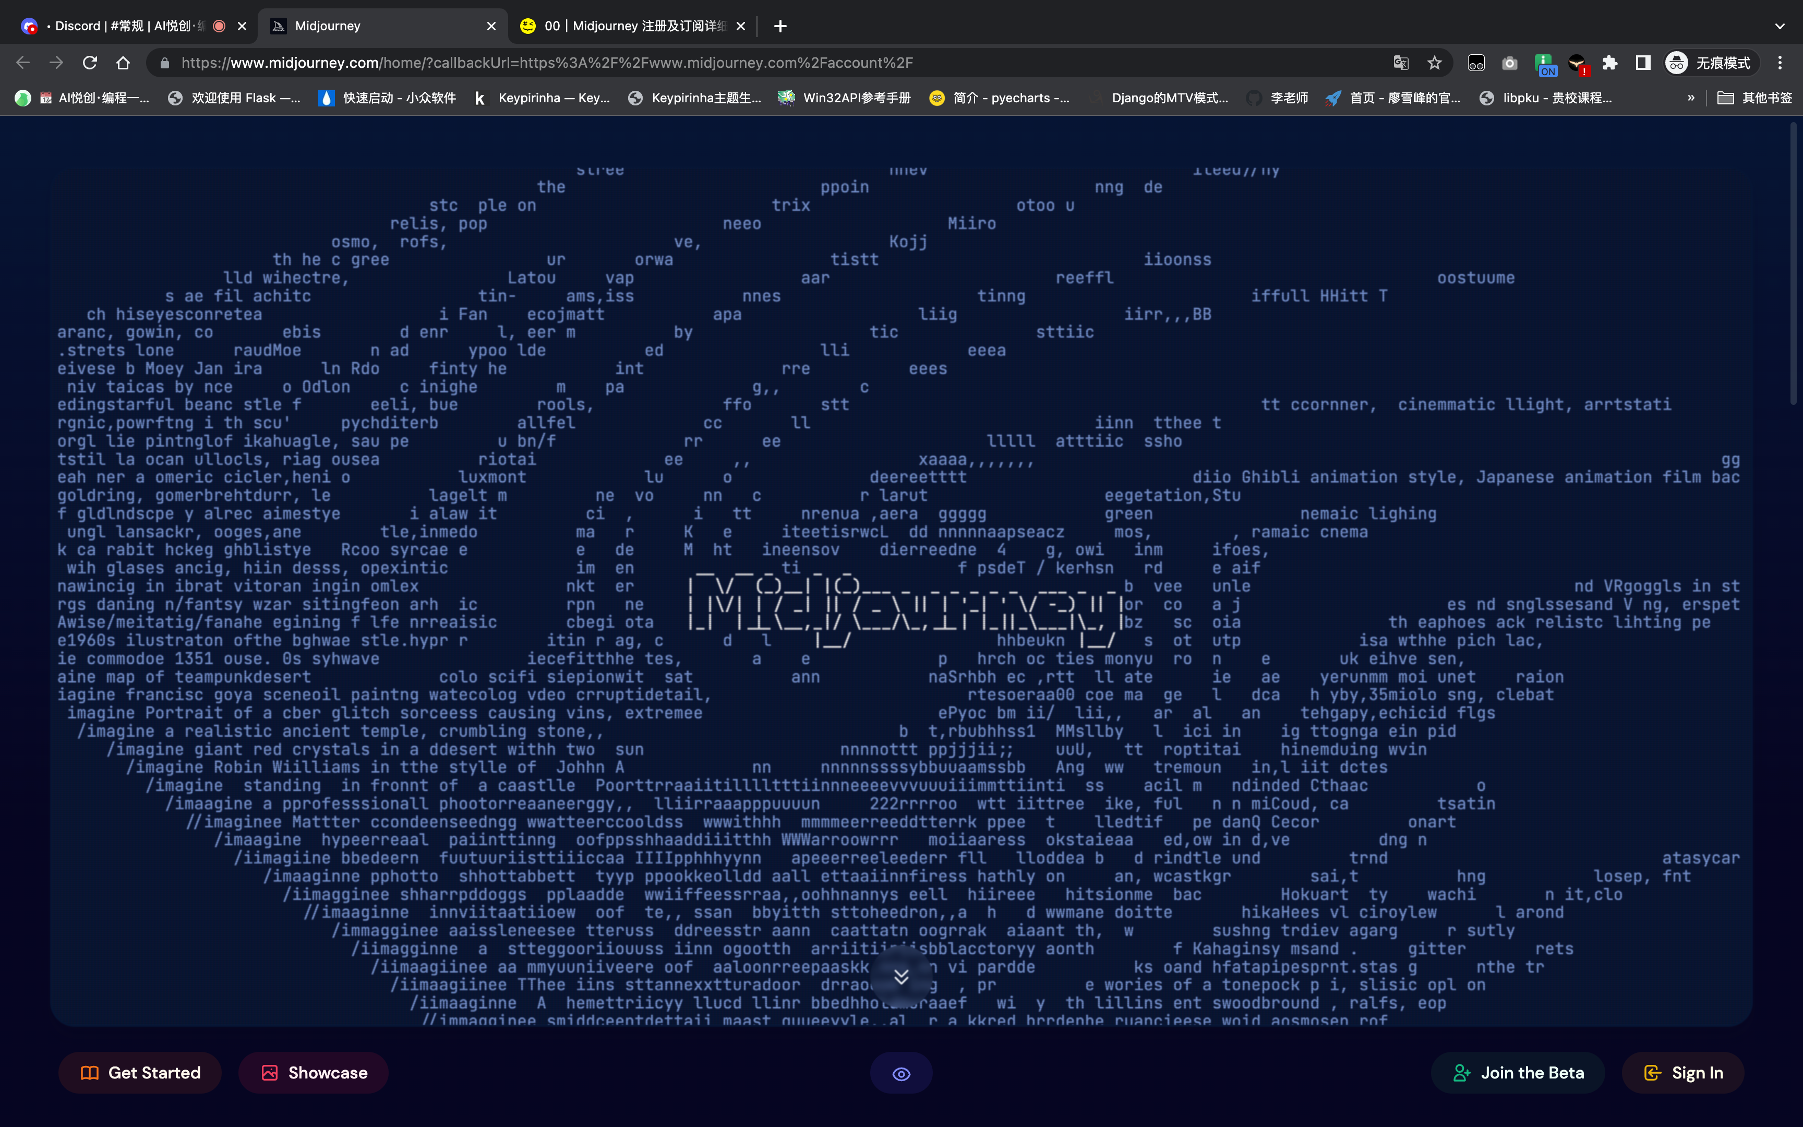The height and width of the screenshot is (1127, 1803).
Task: Toggle the eye visibility button
Action: tap(901, 1073)
